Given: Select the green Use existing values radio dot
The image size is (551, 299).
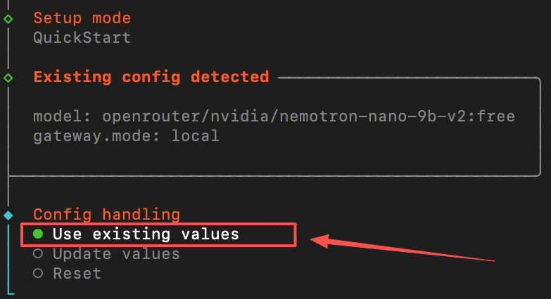Looking at the screenshot, I should (x=38, y=234).
